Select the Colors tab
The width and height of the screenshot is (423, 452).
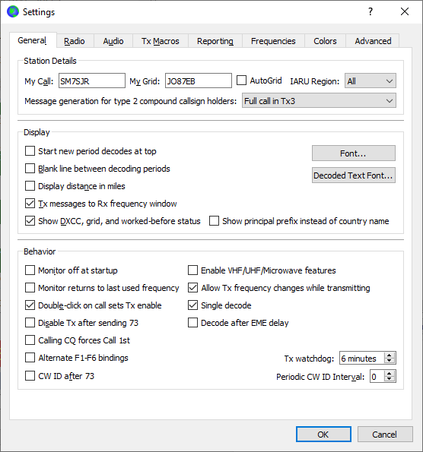325,41
